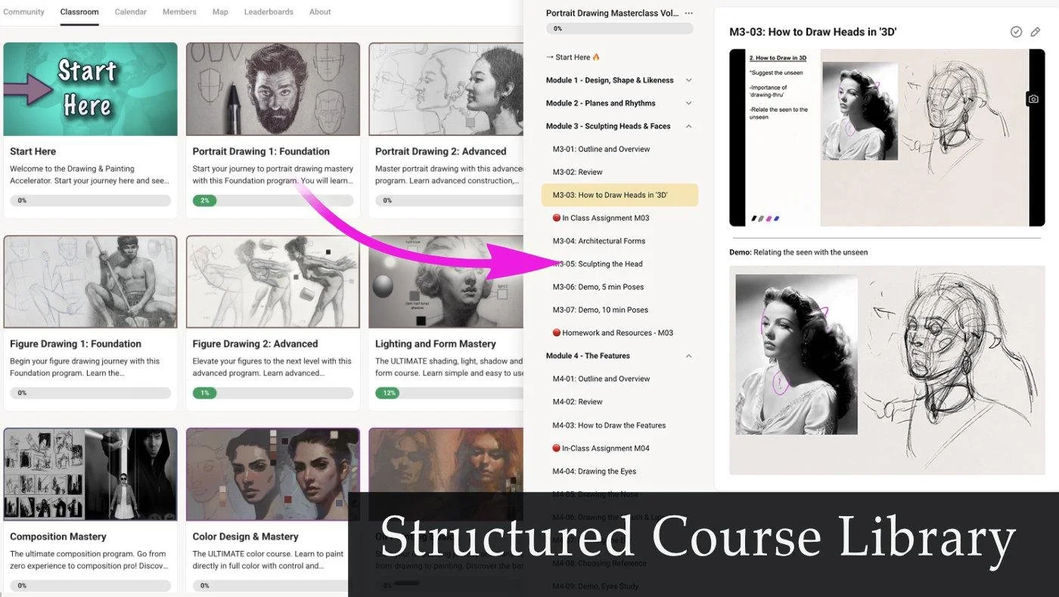
Task: Click the 12% progress bar under Lighting and Form
Action: click(449, 393)
